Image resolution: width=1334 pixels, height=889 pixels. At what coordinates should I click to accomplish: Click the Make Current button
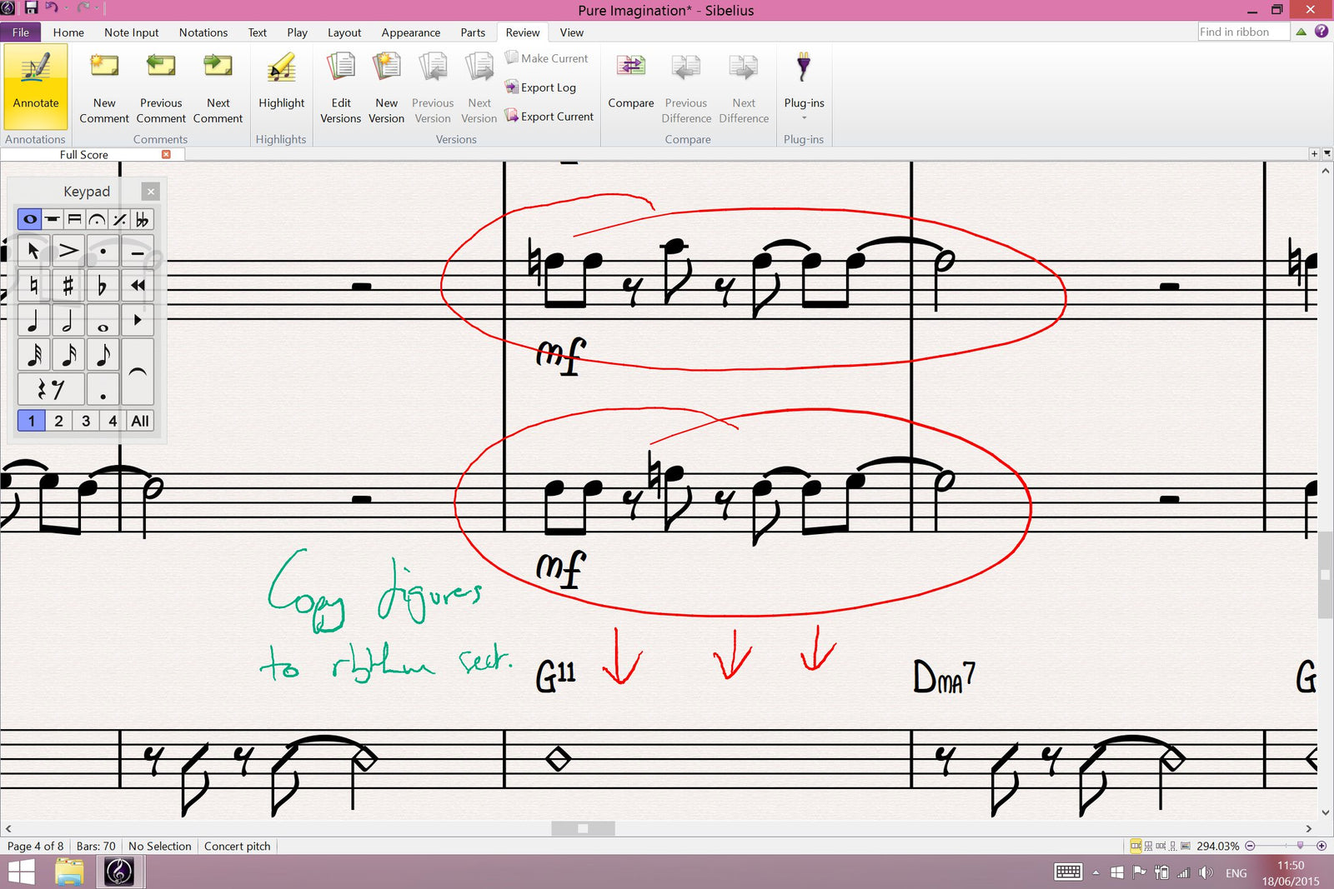tap(547, 58)
